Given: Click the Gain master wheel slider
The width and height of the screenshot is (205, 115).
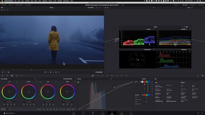Looking at the screenshot, I should (48, 102).
